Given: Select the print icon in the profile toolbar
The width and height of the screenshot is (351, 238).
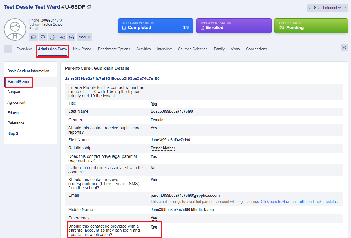Looking at the screenshot, I should 52,37.
